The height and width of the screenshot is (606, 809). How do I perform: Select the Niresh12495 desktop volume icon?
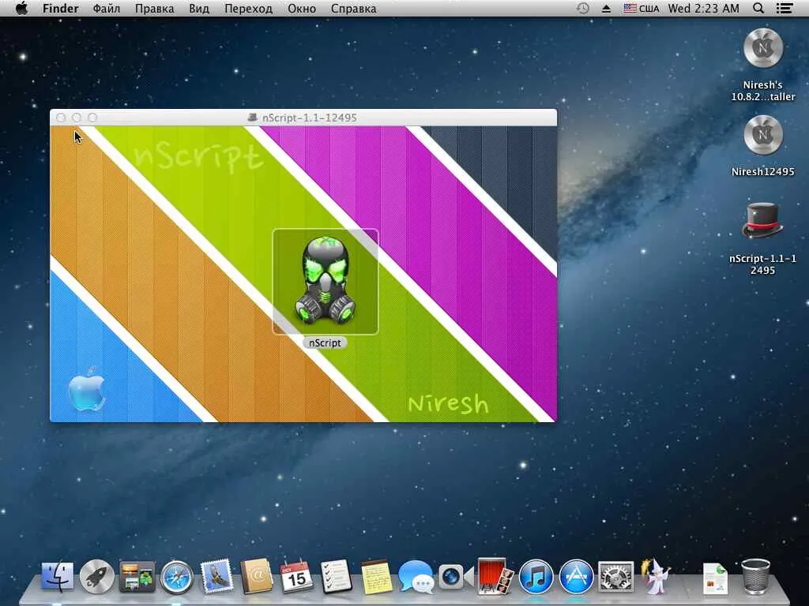762,135
